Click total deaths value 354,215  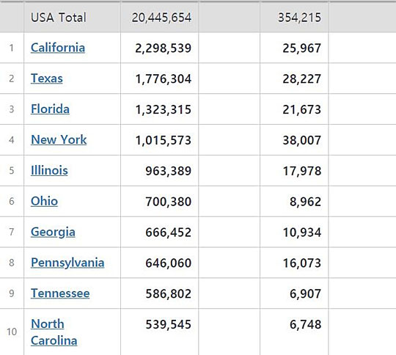coord(299,18)
